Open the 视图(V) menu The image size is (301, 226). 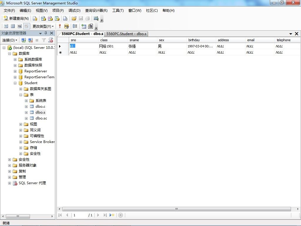coord(41,11)
